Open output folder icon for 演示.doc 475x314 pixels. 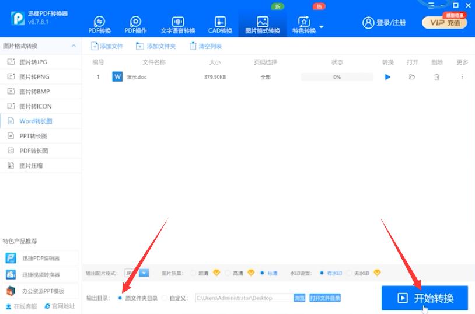pyautogui.click(x=412, y=77)
